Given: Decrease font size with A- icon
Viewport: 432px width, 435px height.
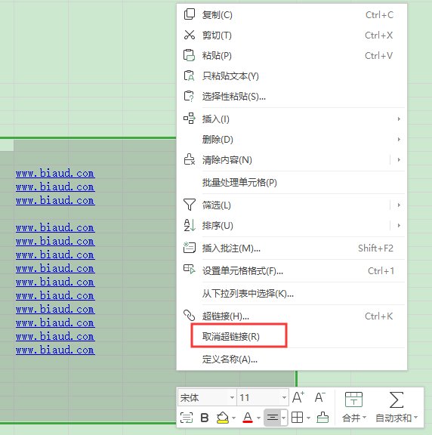Looking at the screenshot, I should click(x=320, y=397).
